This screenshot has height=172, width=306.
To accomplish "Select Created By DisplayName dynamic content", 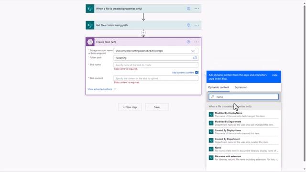I will pyautogui.click(x=243, y=132).
